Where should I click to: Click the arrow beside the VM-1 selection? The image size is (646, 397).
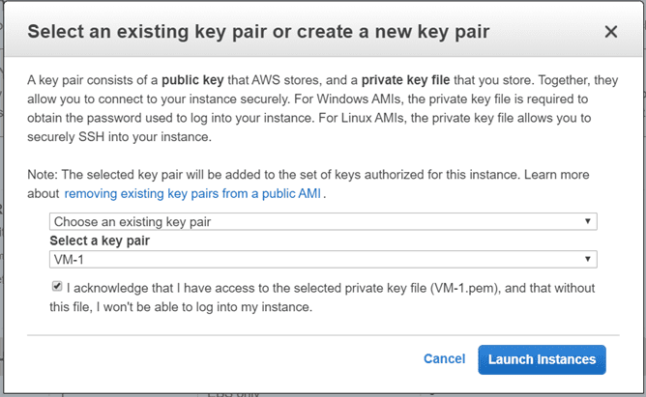589,259
